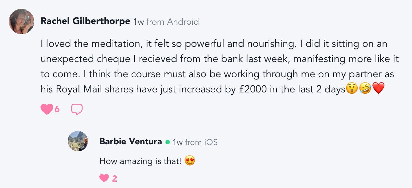Open reply bubble under Rachel's comment
Screen dimensions: 412x188
point(77,109)
